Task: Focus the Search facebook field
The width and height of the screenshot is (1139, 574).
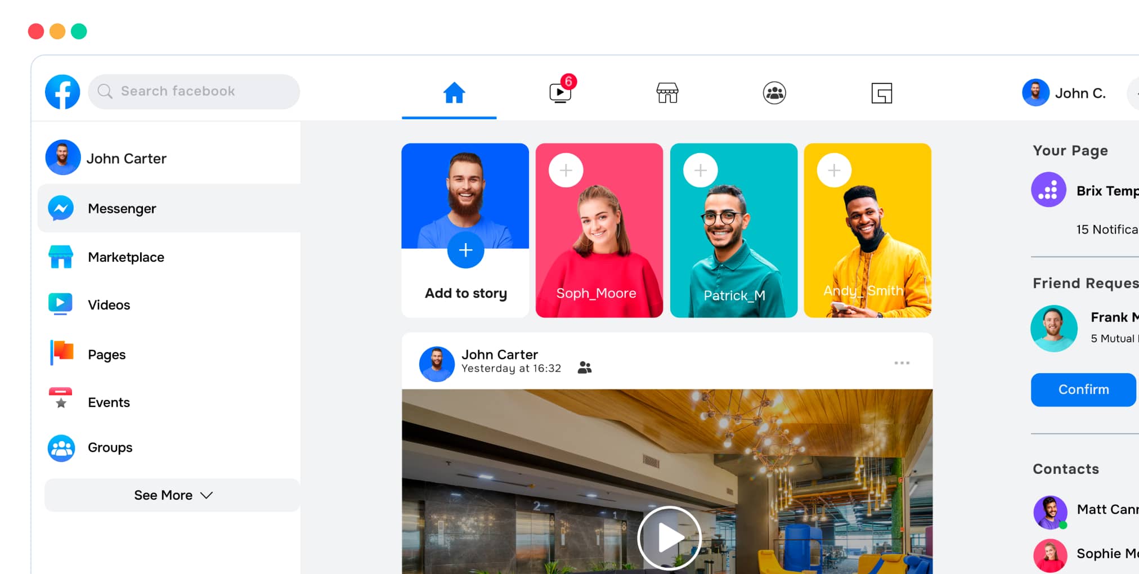Action: coord(194,91)
